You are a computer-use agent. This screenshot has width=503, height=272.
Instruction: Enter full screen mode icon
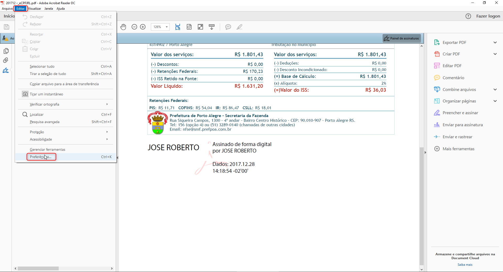coord(200,27)
